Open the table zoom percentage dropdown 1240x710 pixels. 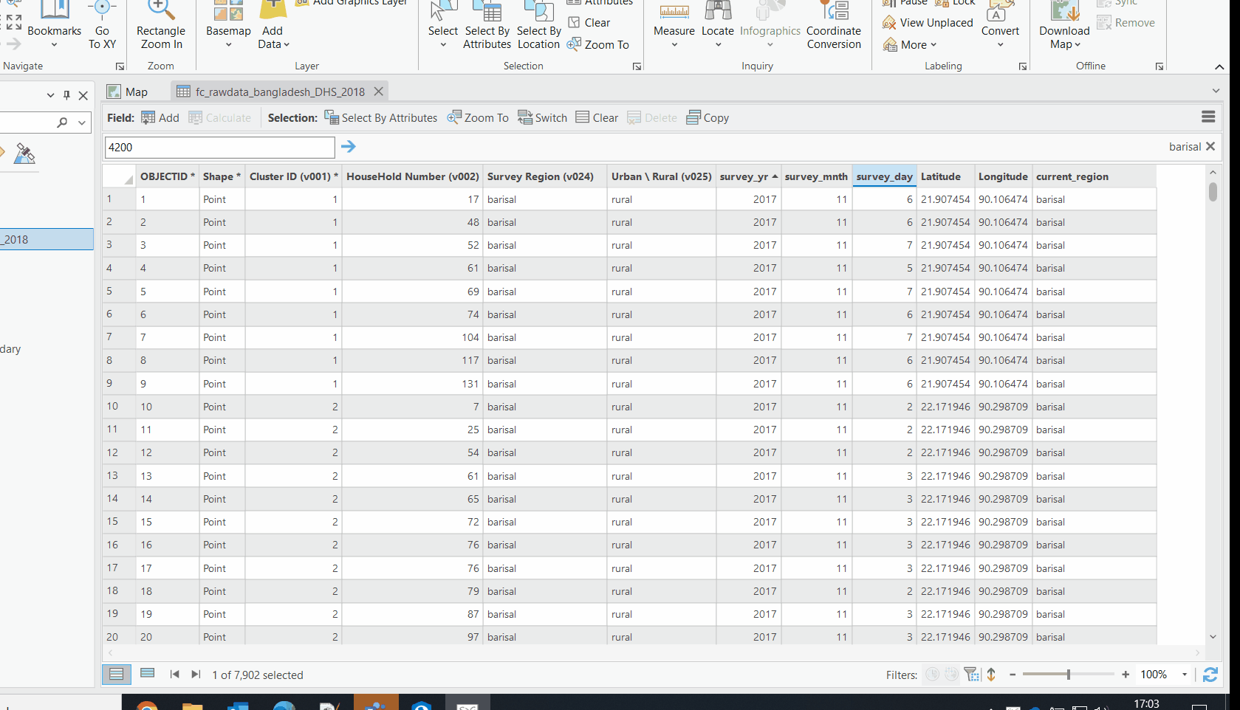(x=1186, y=674)
